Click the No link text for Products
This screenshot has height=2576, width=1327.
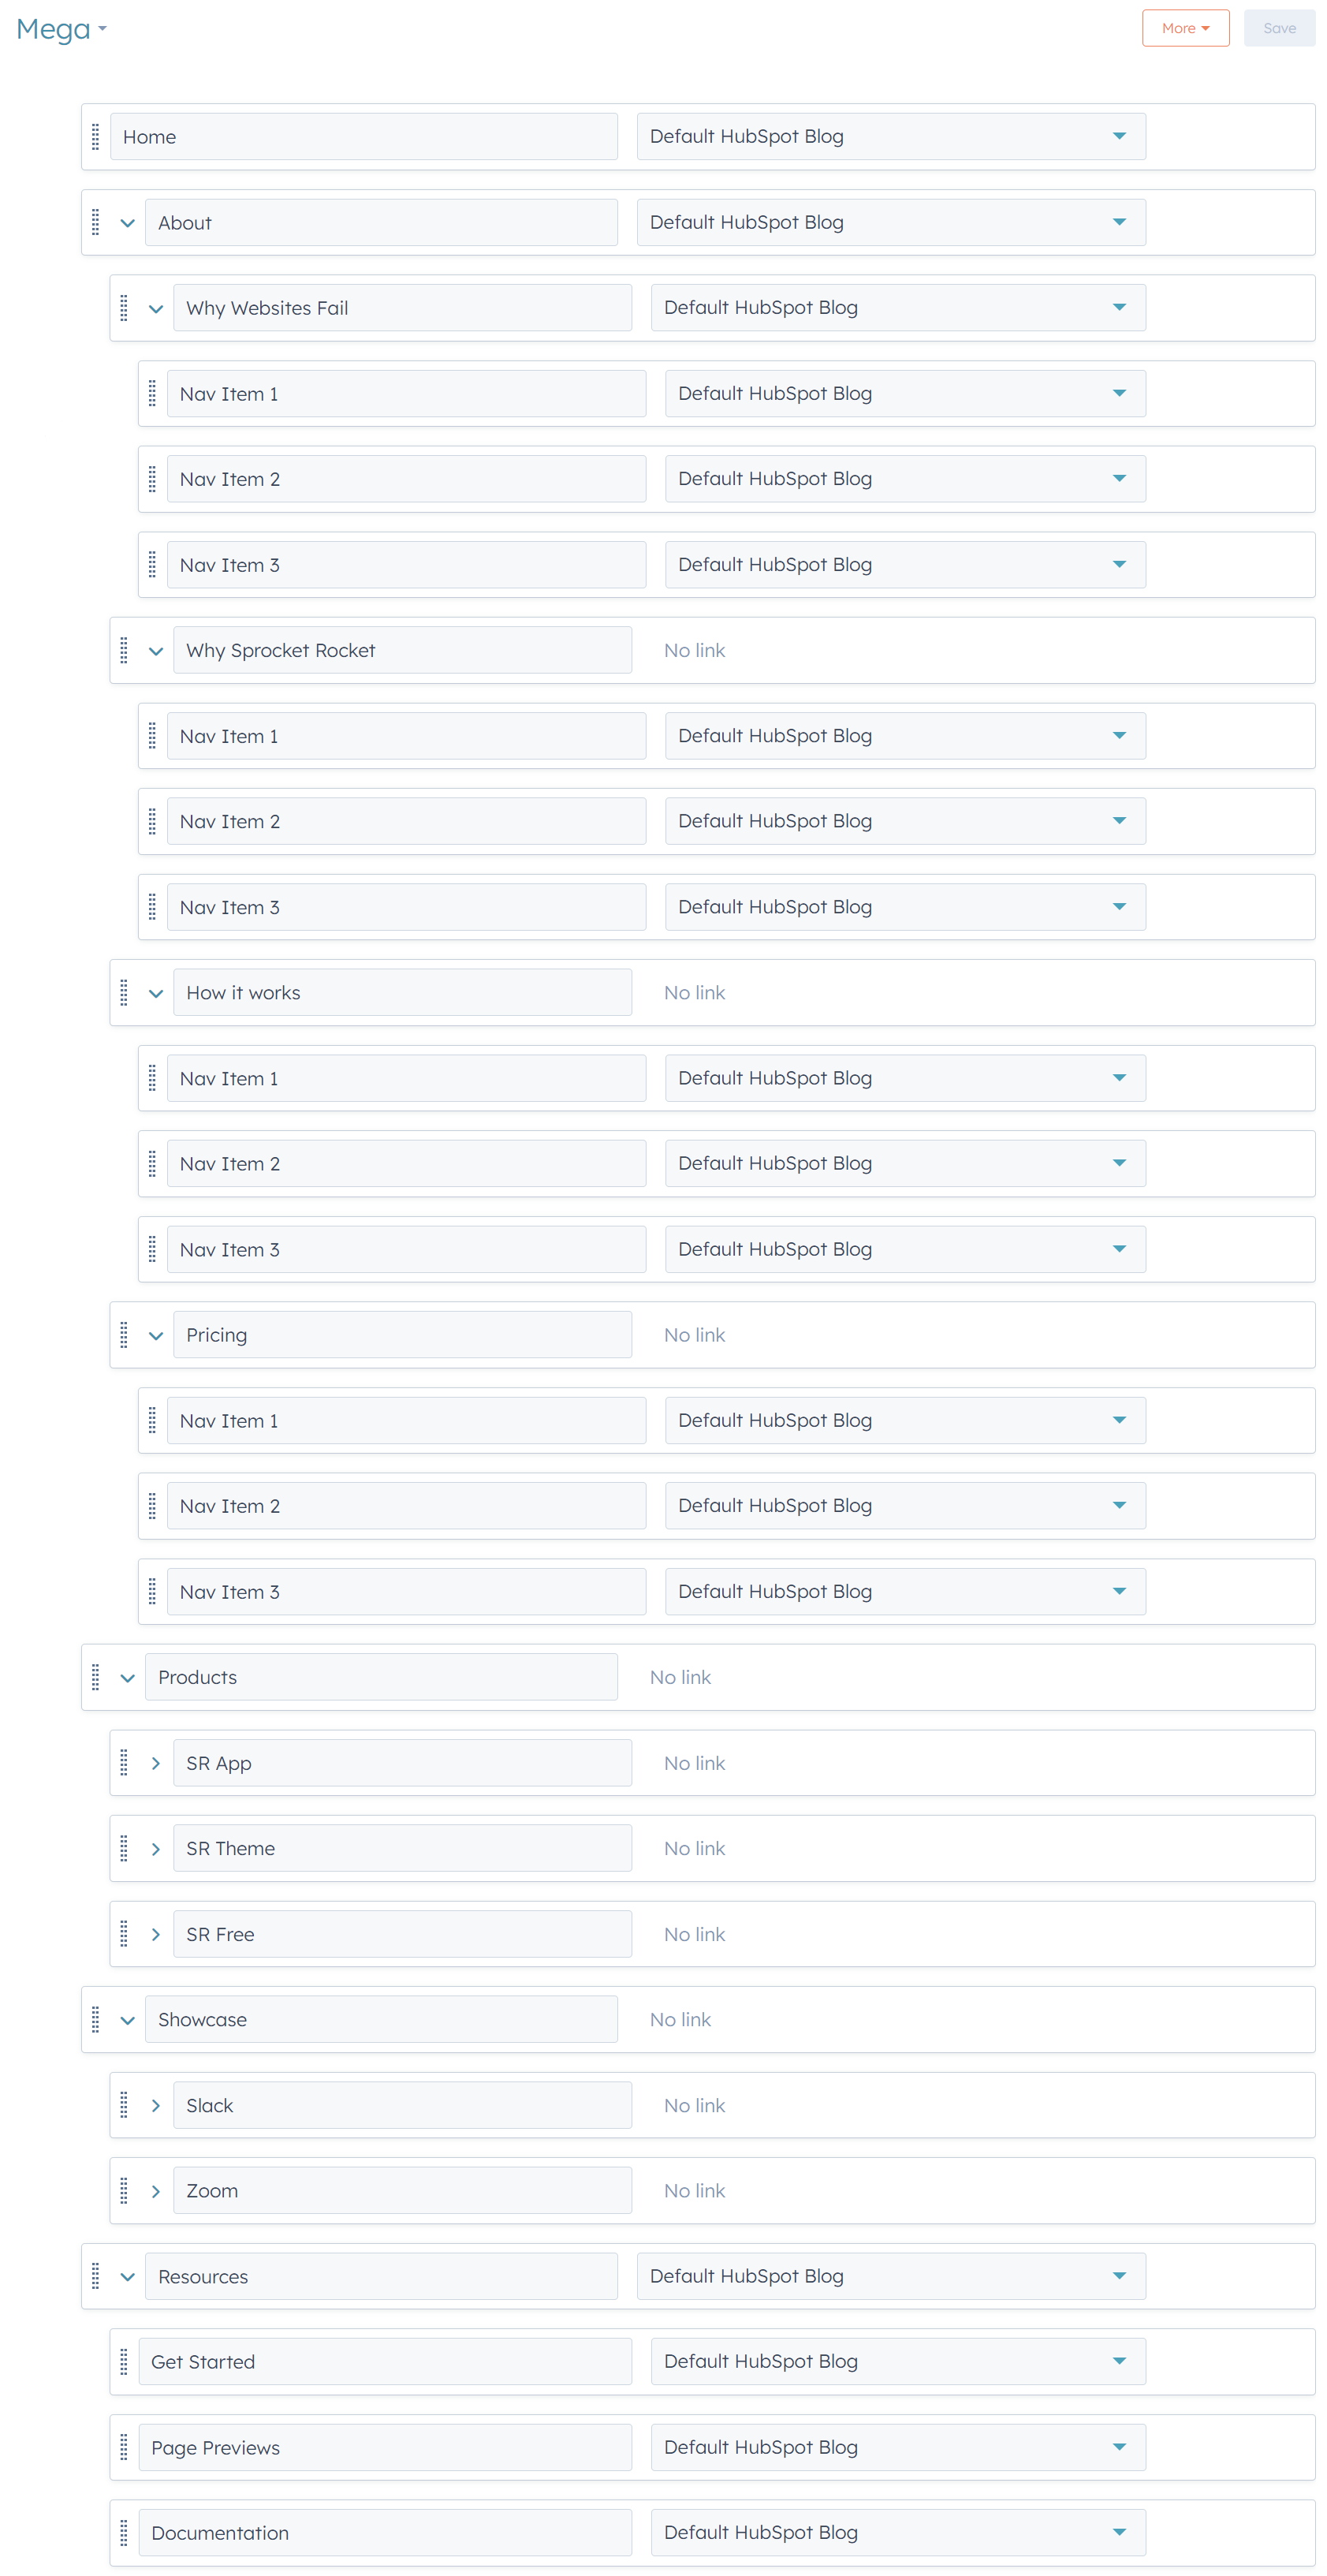click(680, 1677)
